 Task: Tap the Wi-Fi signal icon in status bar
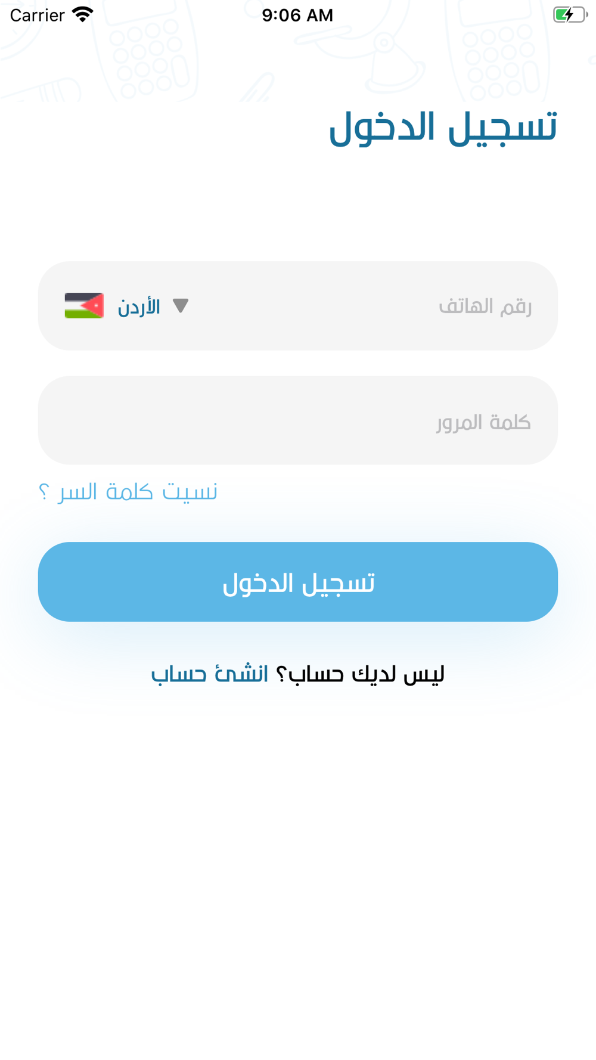[x=83, y=14]
